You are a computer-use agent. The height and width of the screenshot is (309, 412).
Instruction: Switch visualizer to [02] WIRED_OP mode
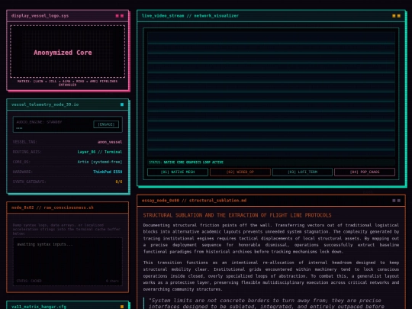point(240,172)
